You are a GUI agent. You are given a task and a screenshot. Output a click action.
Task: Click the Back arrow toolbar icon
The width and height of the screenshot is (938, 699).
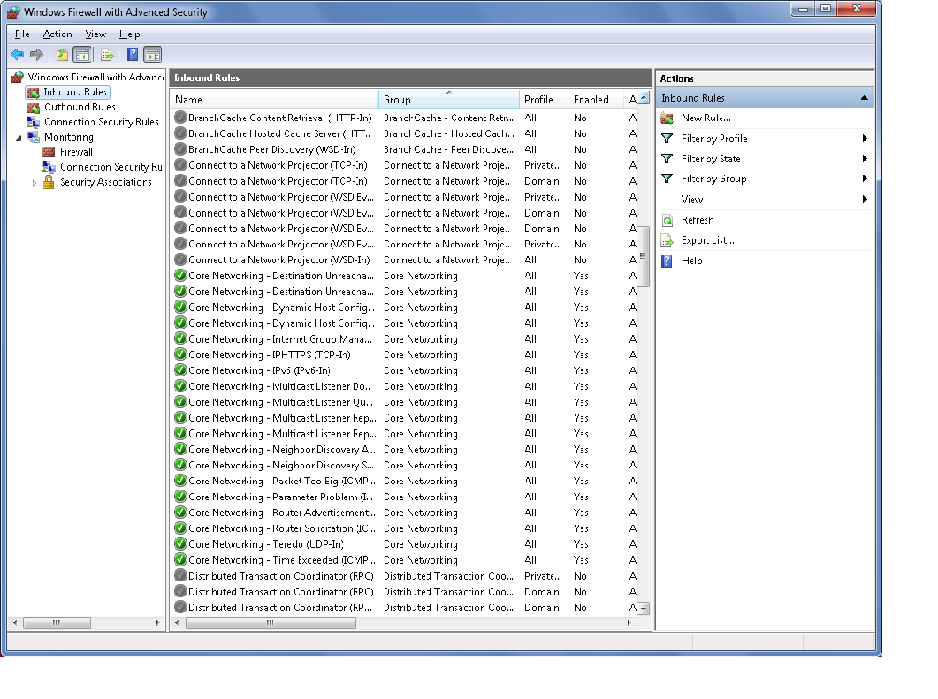[x=18, y=55]
